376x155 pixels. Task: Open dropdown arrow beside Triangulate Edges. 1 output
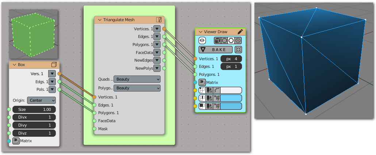click(157, 37)
